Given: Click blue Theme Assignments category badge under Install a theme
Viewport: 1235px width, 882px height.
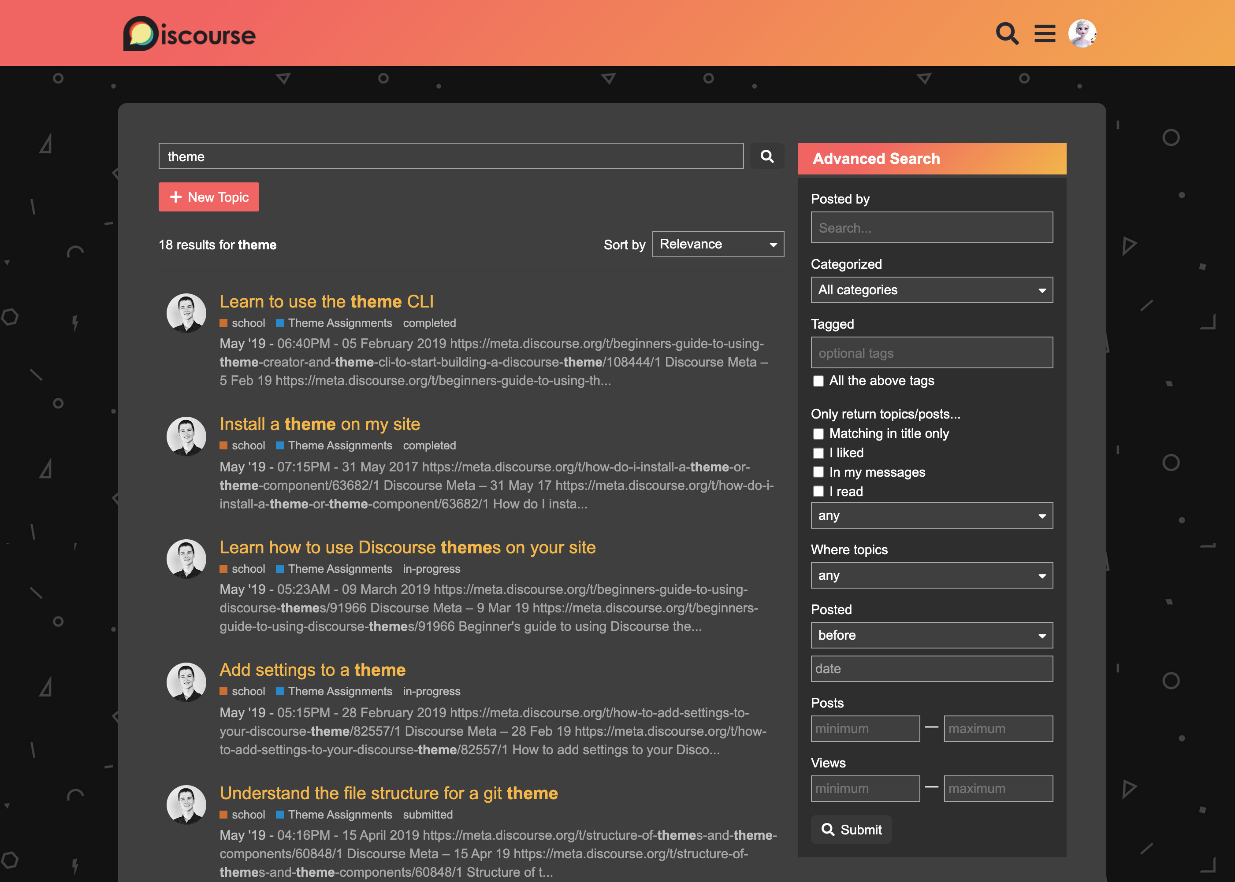Looking at the screenshot, I should pyautogui.click(x=334, y=445).
